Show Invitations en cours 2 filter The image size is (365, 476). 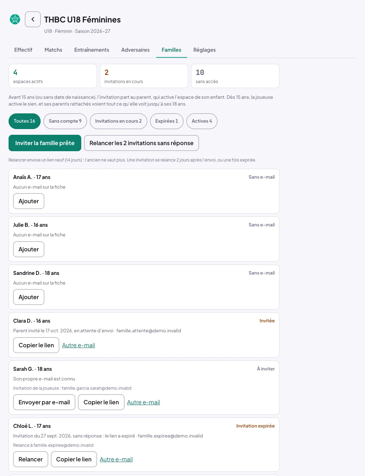point(118,121)
